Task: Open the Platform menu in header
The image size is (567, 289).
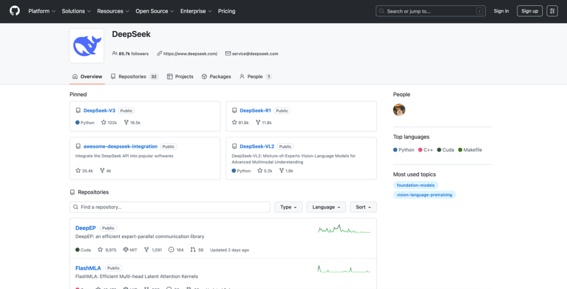Action: 41,11
